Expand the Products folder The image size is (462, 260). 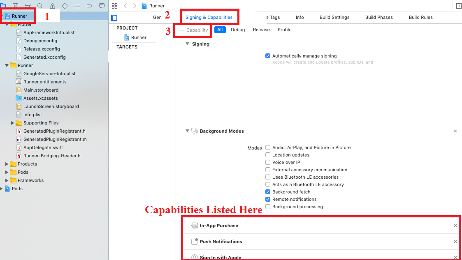(x=7, y=164)
